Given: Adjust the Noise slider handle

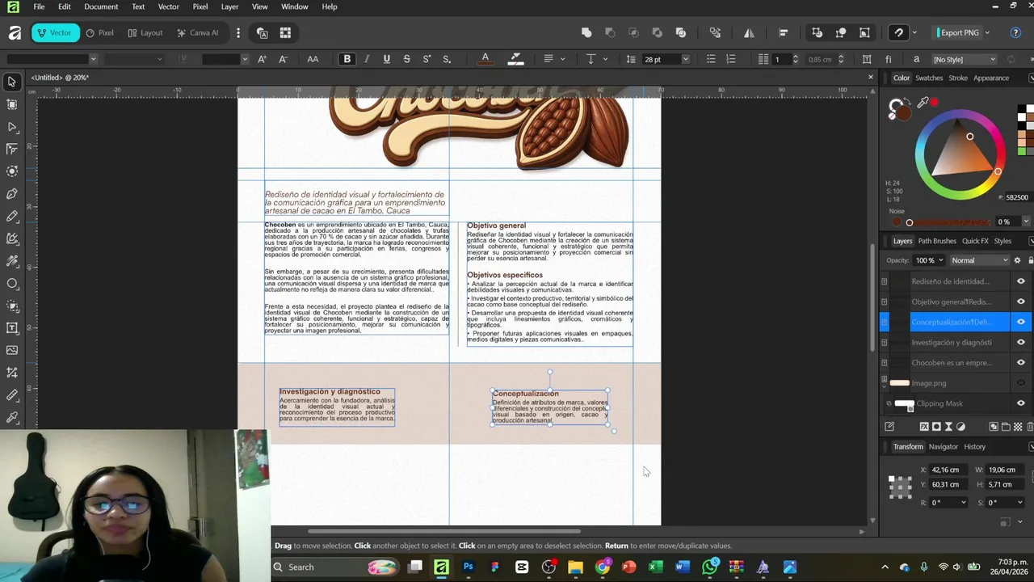Looking at the screenshot, I should coord(909,222).
